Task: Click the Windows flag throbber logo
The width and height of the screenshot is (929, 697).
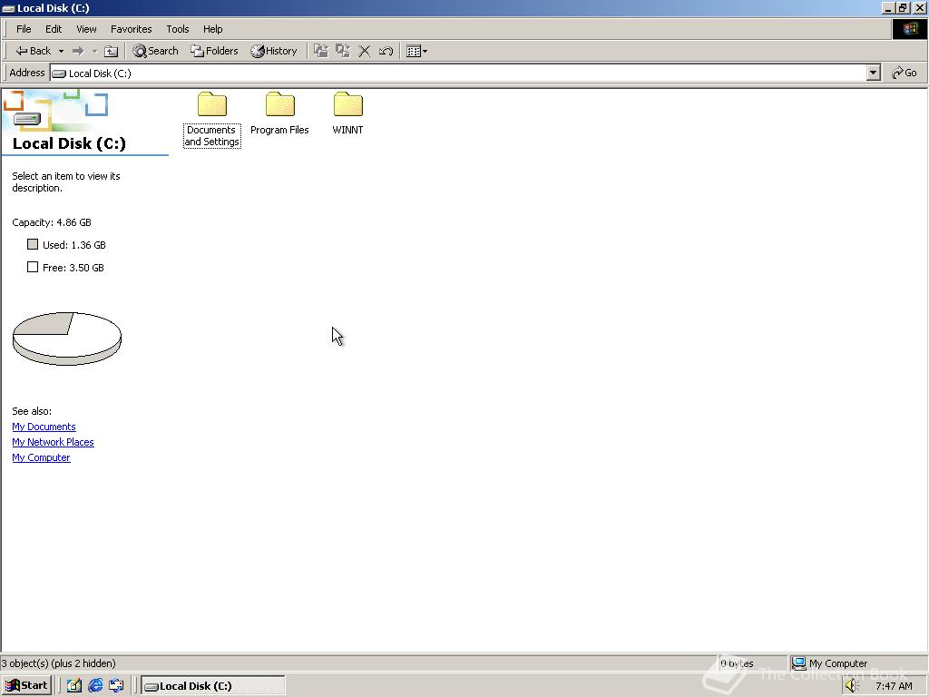Action: click(909, 29)
